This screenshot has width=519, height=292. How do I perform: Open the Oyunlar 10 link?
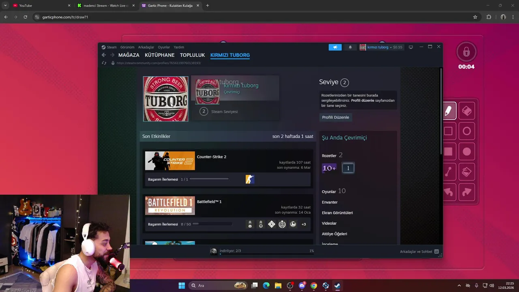pyautogui.click(x=334, y=191)
